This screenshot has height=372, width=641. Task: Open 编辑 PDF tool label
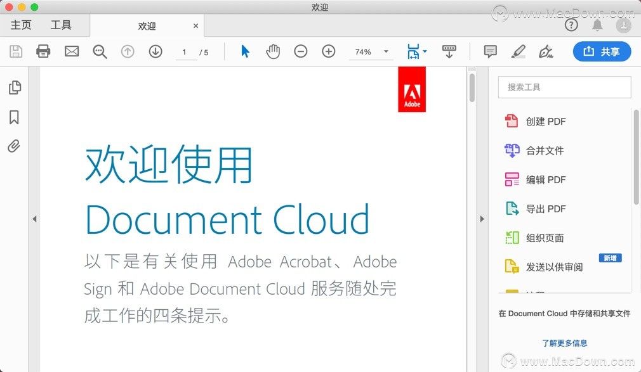coord(546,180)
